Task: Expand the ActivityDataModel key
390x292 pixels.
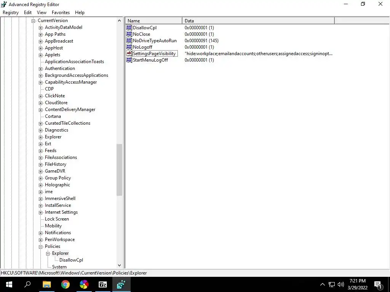Action: click(x=40, y=27)
